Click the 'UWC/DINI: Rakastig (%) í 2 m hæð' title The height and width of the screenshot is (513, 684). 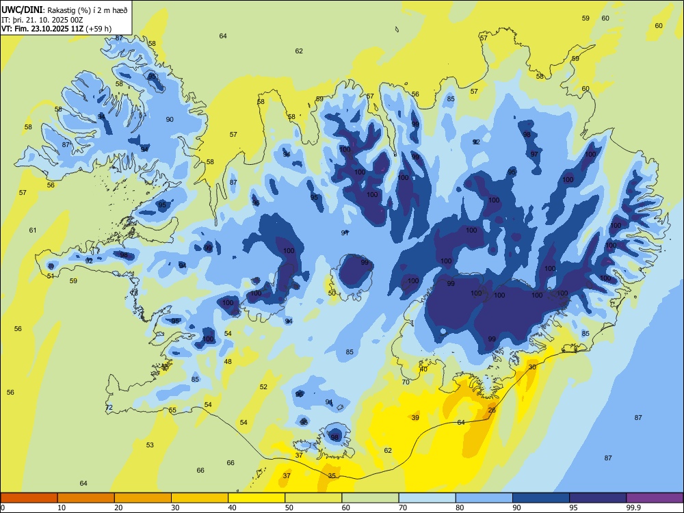pos(64,10)
